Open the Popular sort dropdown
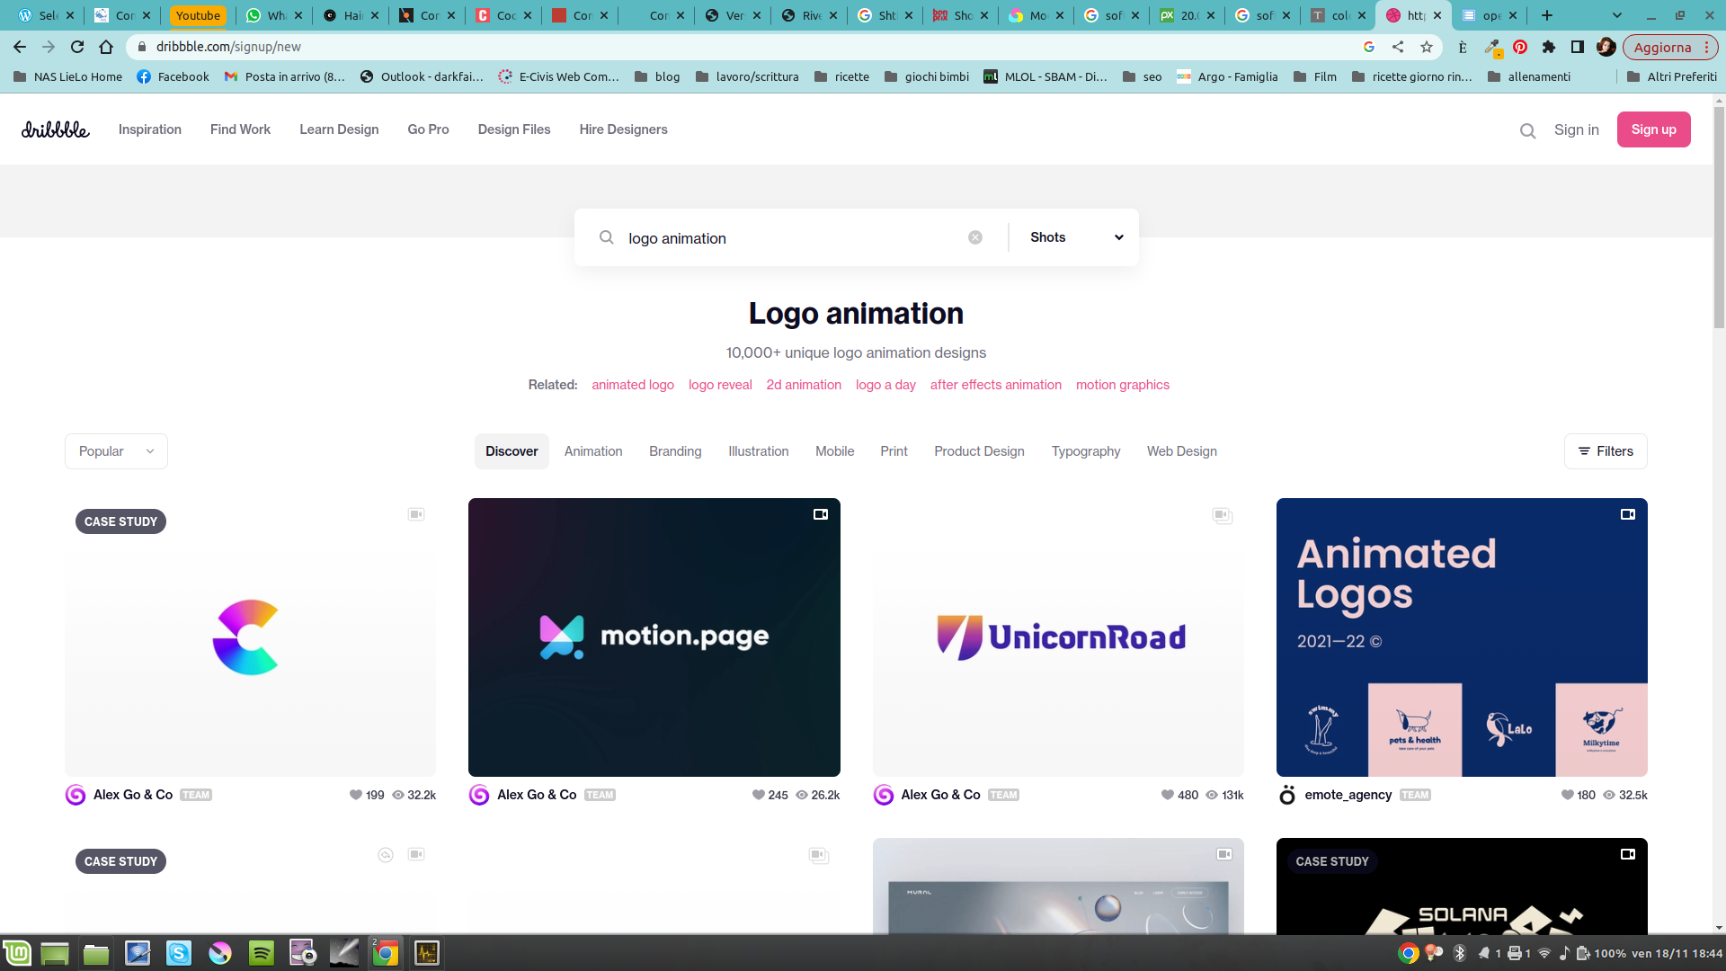Screen dimensions: 1726x971 click(116, 451)
